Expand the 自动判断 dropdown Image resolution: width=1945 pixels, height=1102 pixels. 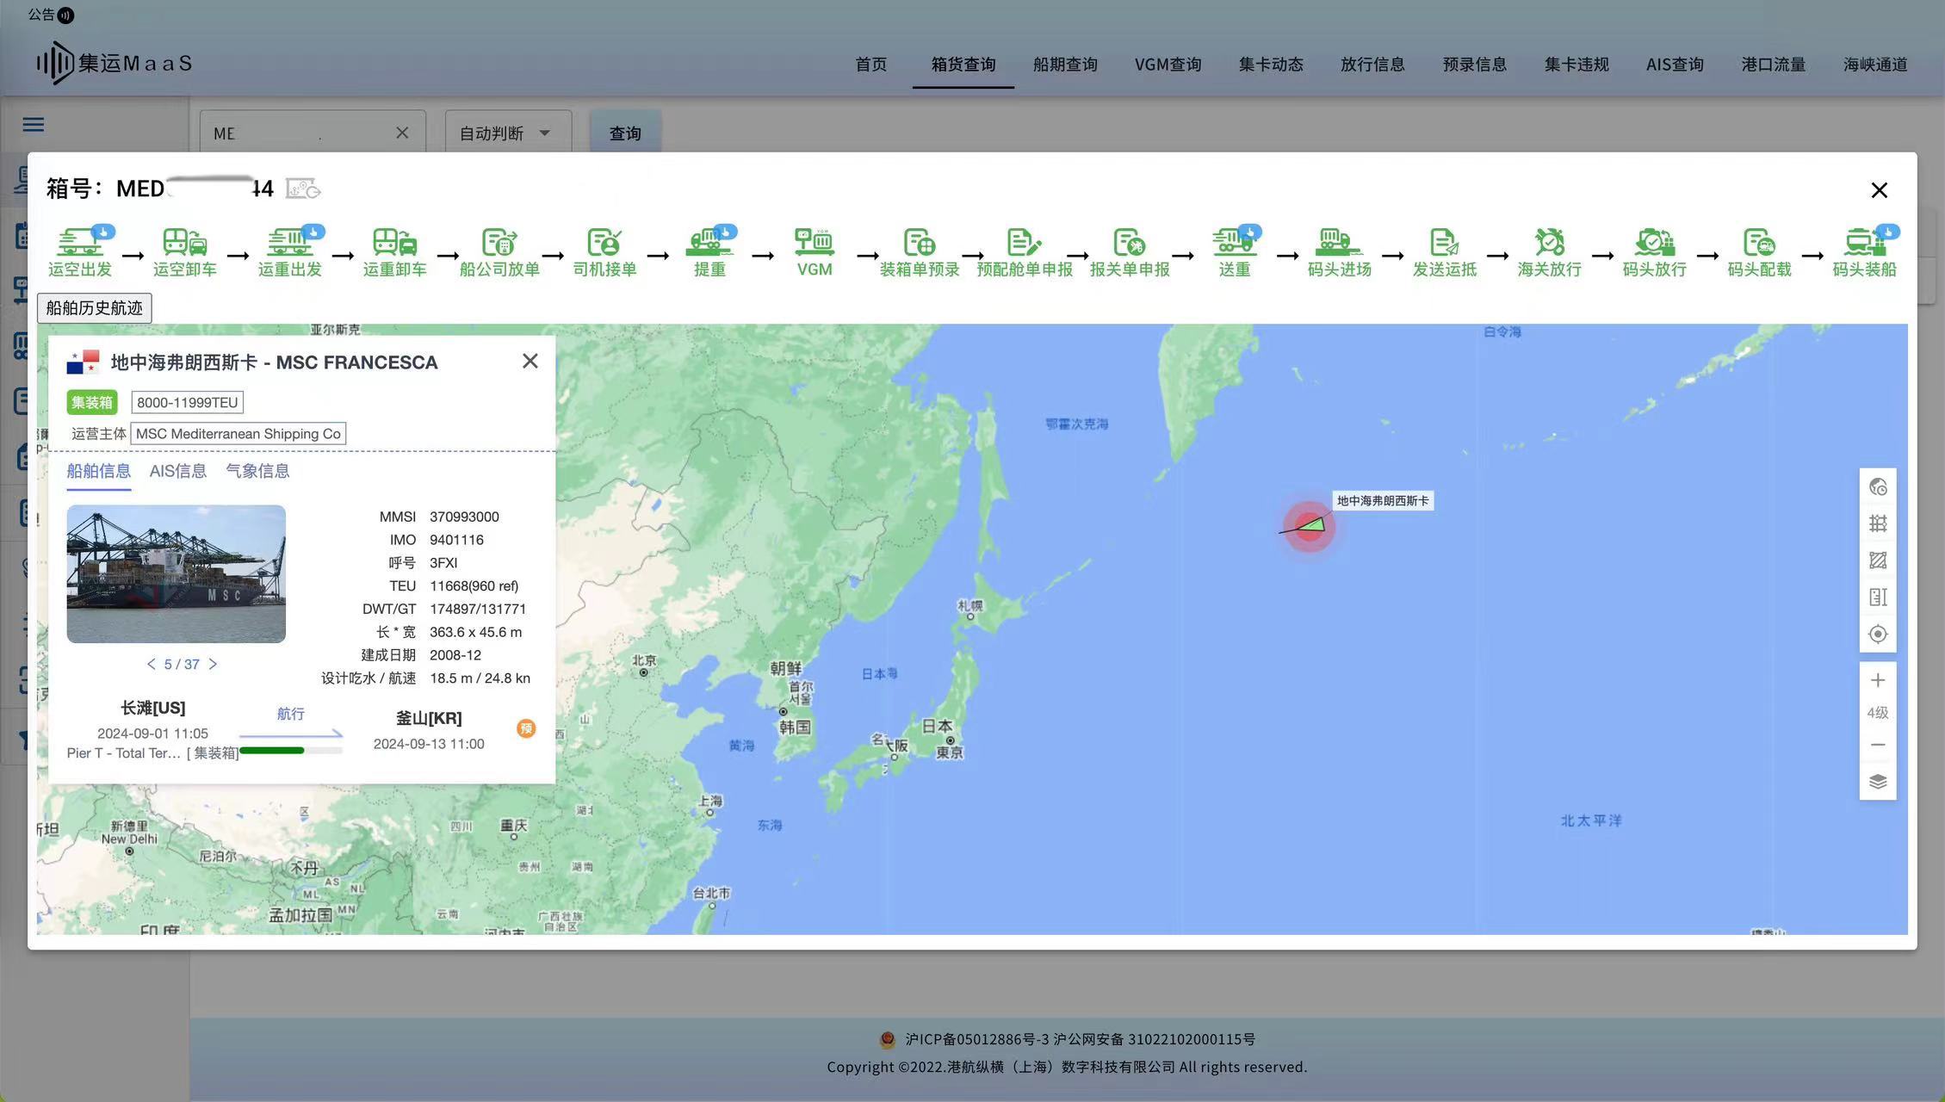(x=507, y=133)
